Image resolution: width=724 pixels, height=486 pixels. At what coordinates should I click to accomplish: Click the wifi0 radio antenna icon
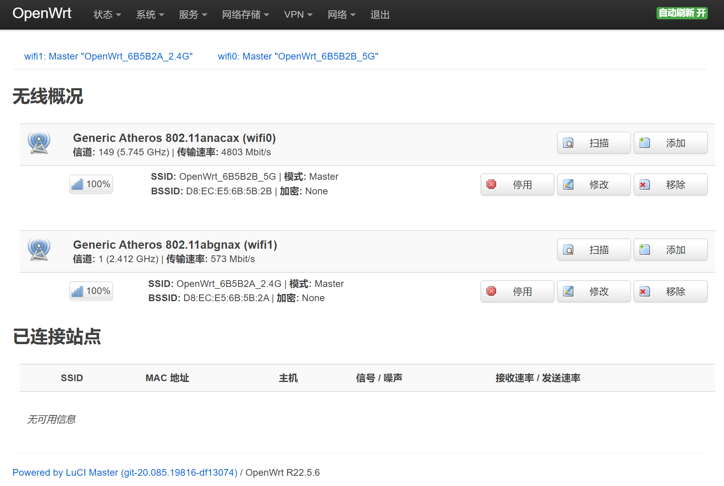(x=39, y=143)
